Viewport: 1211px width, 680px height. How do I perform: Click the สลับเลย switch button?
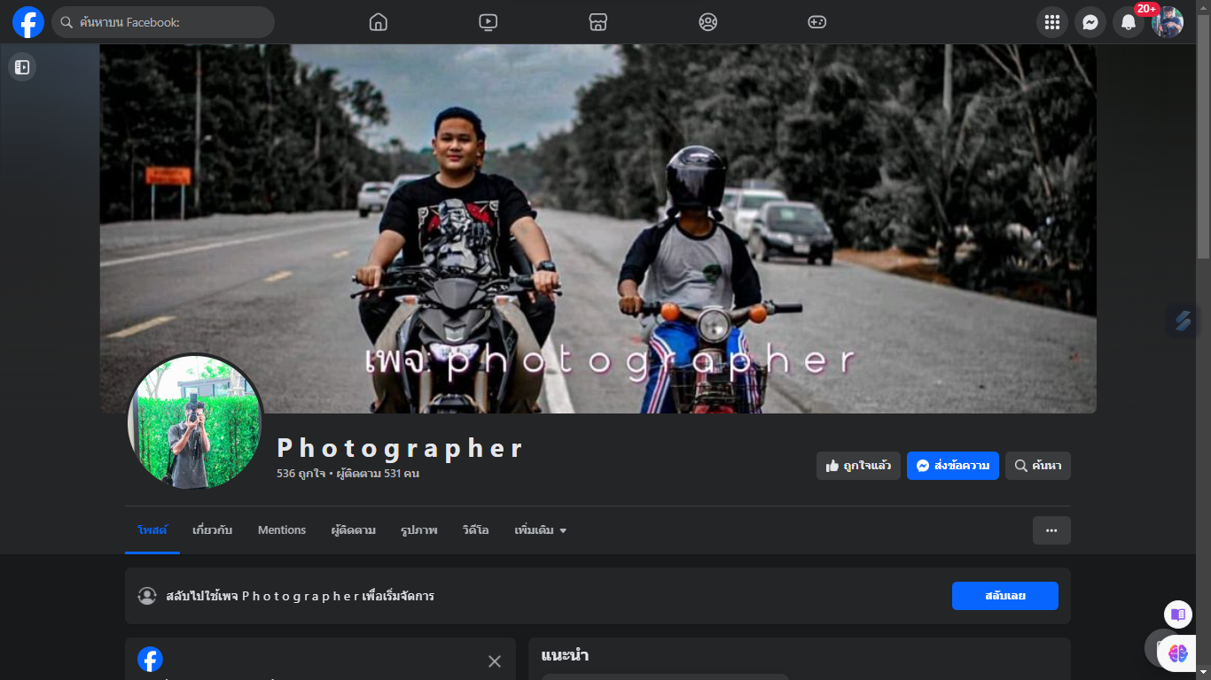(1004, 596)
